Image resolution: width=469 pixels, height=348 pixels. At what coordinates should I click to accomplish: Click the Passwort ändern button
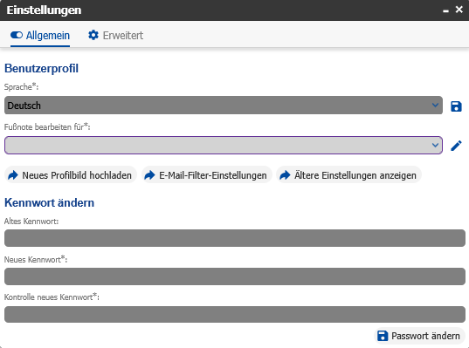point(419,336)
